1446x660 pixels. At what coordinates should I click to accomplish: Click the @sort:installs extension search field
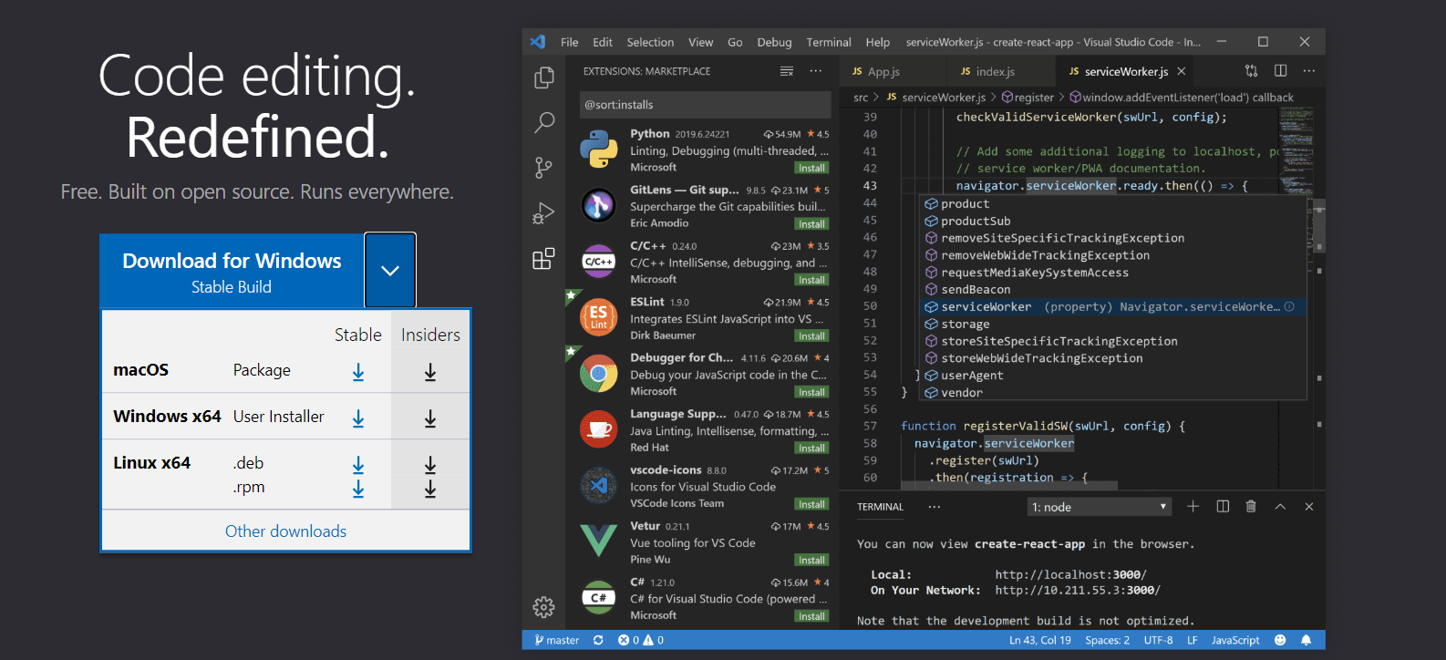[x=705, y=105]
